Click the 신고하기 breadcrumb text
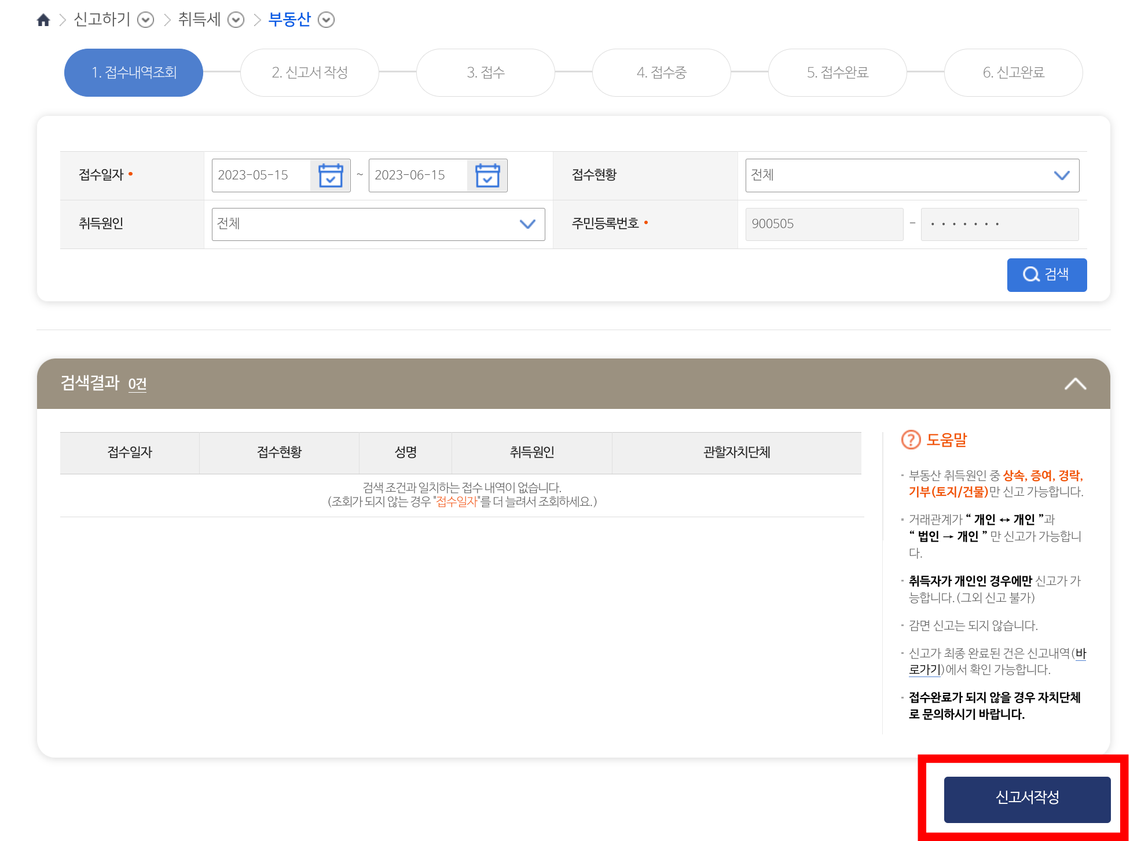Screen dimensions: 1130x841 coord(102,20)
